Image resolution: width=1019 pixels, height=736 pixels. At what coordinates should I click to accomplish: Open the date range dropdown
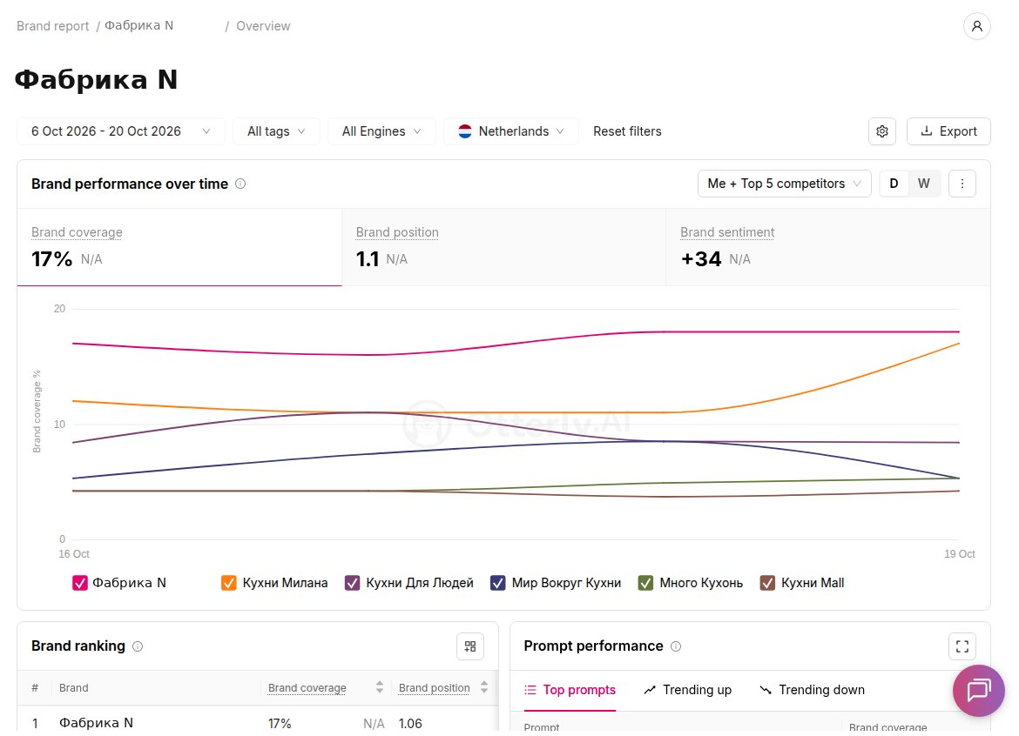[x=121, y=131]
